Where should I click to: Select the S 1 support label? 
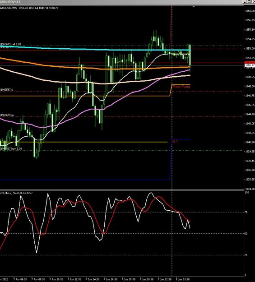(175, 142)
